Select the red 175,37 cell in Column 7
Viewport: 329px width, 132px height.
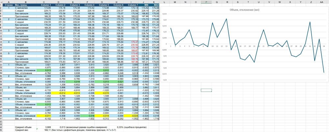click(x=131, y=42)
